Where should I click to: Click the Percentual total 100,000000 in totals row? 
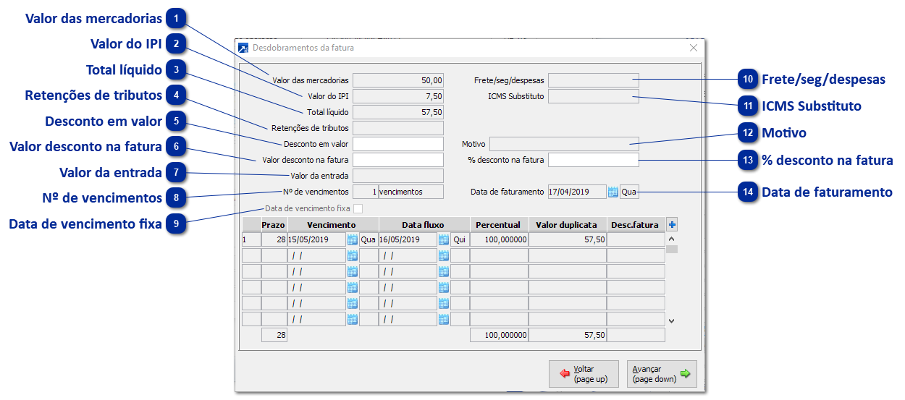click(x=499, y=335)
